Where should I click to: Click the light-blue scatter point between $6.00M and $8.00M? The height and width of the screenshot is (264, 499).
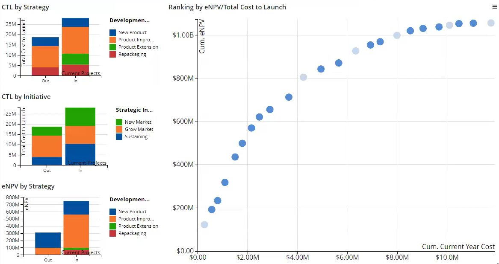point(355,51)
